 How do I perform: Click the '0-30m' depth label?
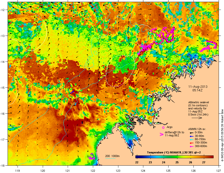[199, 133]
